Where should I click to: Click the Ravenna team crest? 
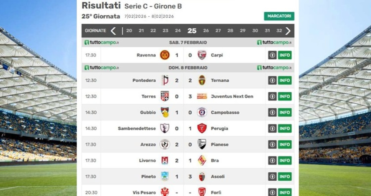tap(165, 55)
